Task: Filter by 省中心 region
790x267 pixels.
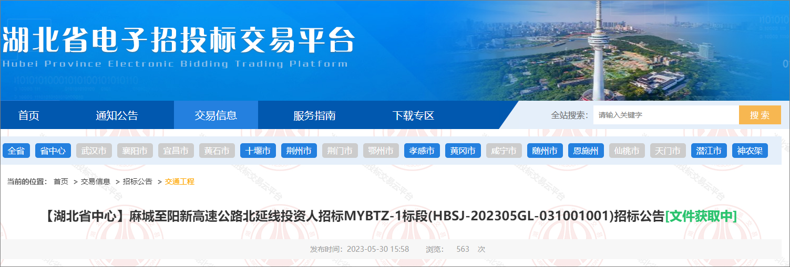Action: point(53,151)
